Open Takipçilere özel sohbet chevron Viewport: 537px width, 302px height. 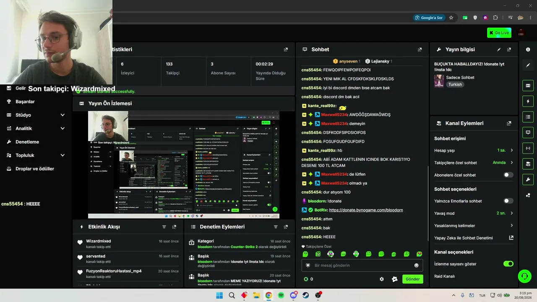511,163
